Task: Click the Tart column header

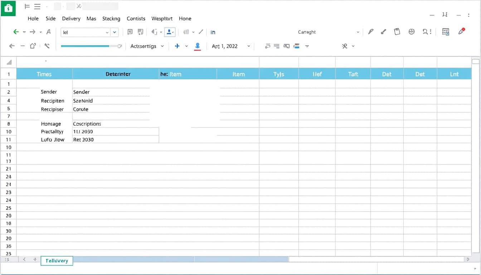Action: (x=353, y=74)
